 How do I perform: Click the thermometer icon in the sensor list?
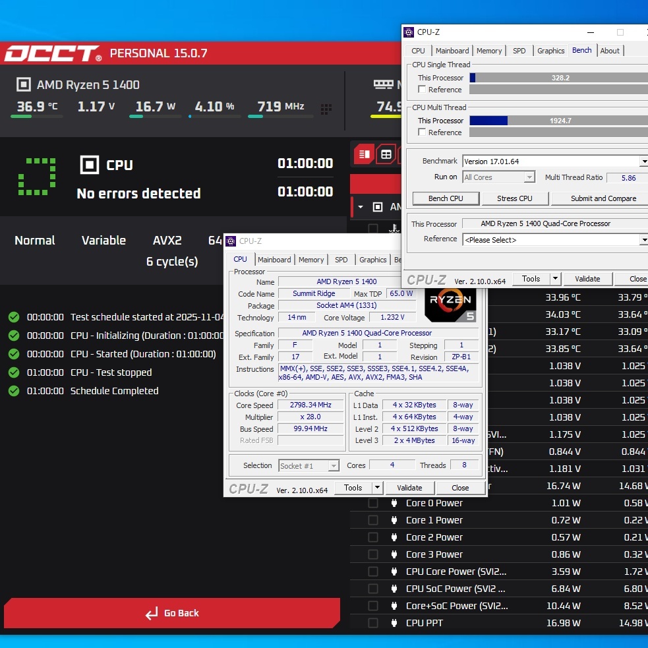394,228
